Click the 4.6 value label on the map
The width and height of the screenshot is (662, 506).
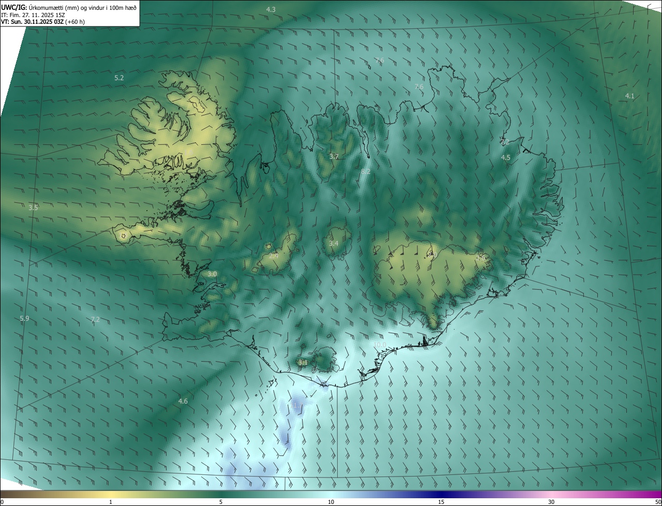[183, 401]
